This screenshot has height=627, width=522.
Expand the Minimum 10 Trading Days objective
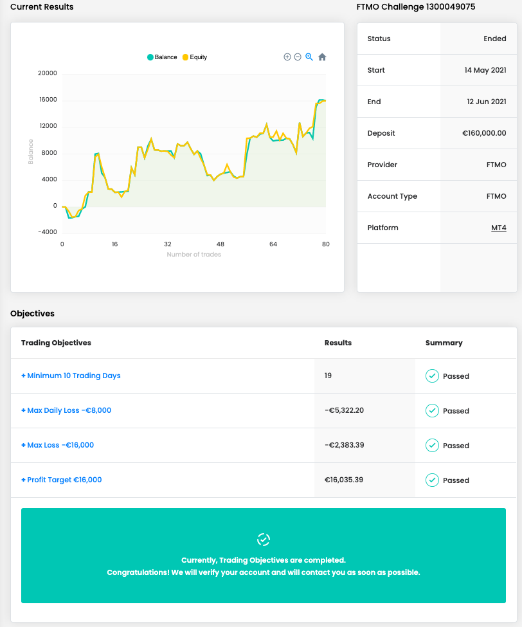tap(71, 376)
